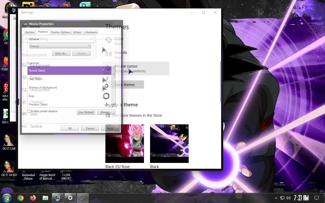Open the Pointers tab in Mouse Properties
This screenshot has height=203, width=325.
43,32
